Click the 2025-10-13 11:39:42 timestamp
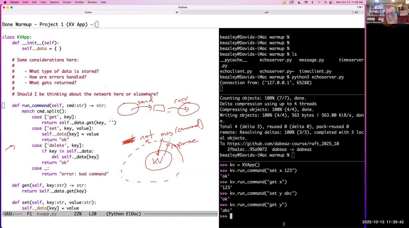 click(x=383, y=222)
